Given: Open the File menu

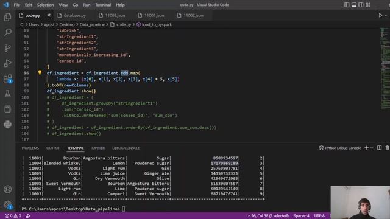Looking at the screenshot, I should [x=17, y=5].
